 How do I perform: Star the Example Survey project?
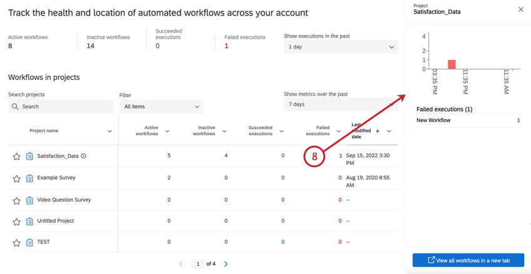coord(17,178)
